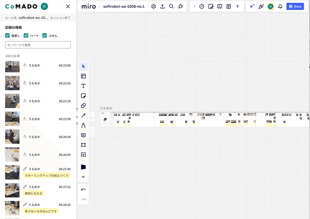Image resolution: width=310 pixels, height=219 pixels.
Task: Open notifications bell
Action: pos(280,7)
